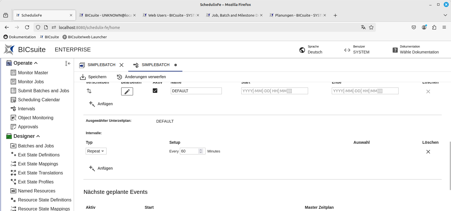Open Scheduling Calendar from sidebar

(x=39, y=100)
